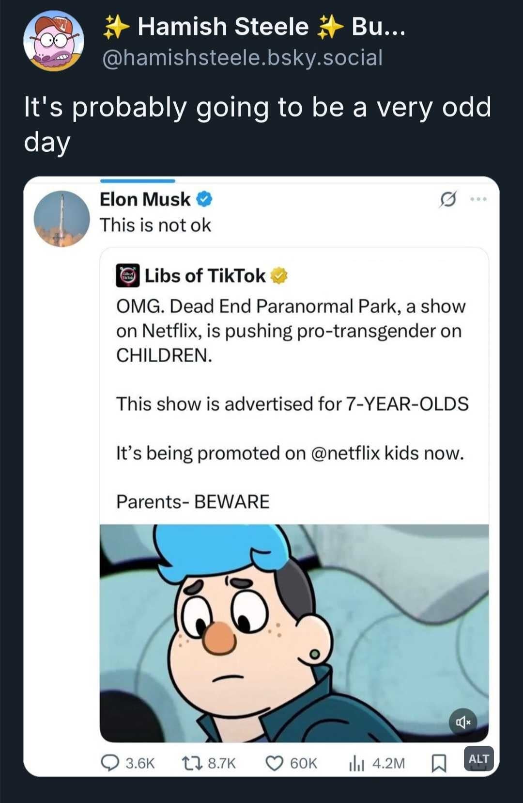Unmute the video with the speaker icon

coord(463,722)
